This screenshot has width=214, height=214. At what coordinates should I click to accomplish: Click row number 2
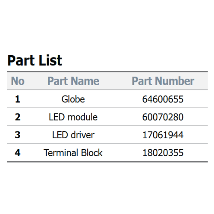click(18, 117)
